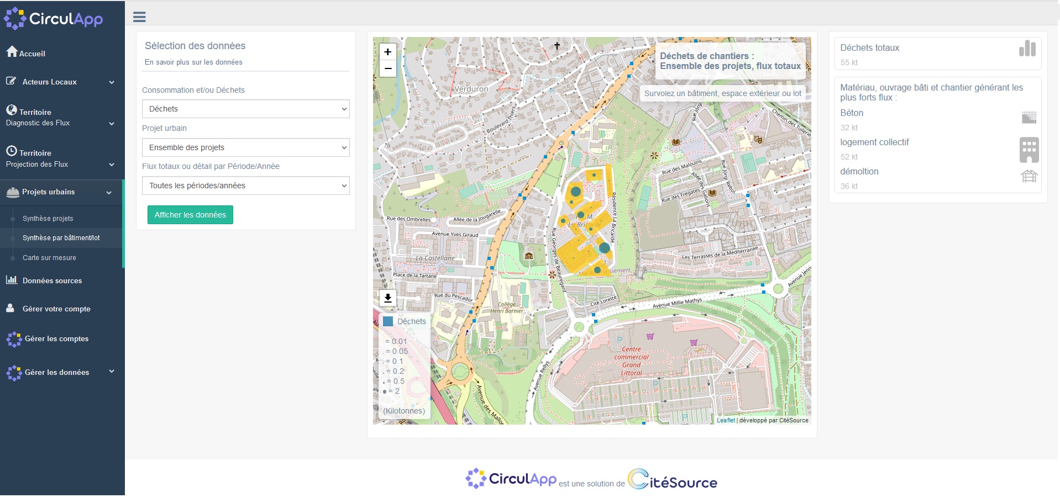1060x503 pixels.
Task: Click the hamburger menu icon
Action: click(x=139, y=17)
